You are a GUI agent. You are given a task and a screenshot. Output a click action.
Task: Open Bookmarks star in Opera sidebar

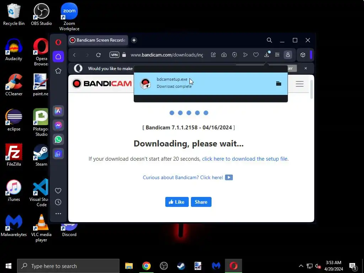pos(58,71)
